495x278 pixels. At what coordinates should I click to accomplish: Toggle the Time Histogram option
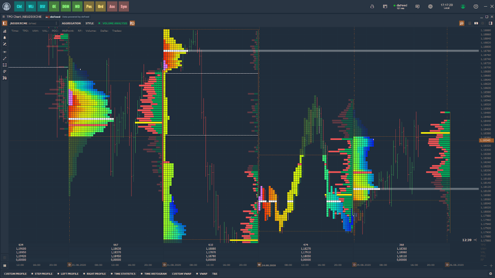(154, 274)
